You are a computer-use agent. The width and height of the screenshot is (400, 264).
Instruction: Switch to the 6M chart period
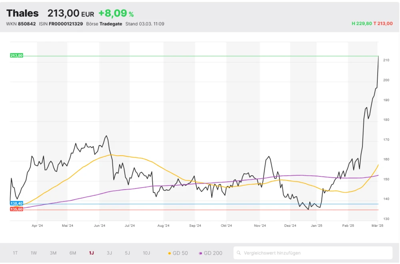tap(72, 253)
